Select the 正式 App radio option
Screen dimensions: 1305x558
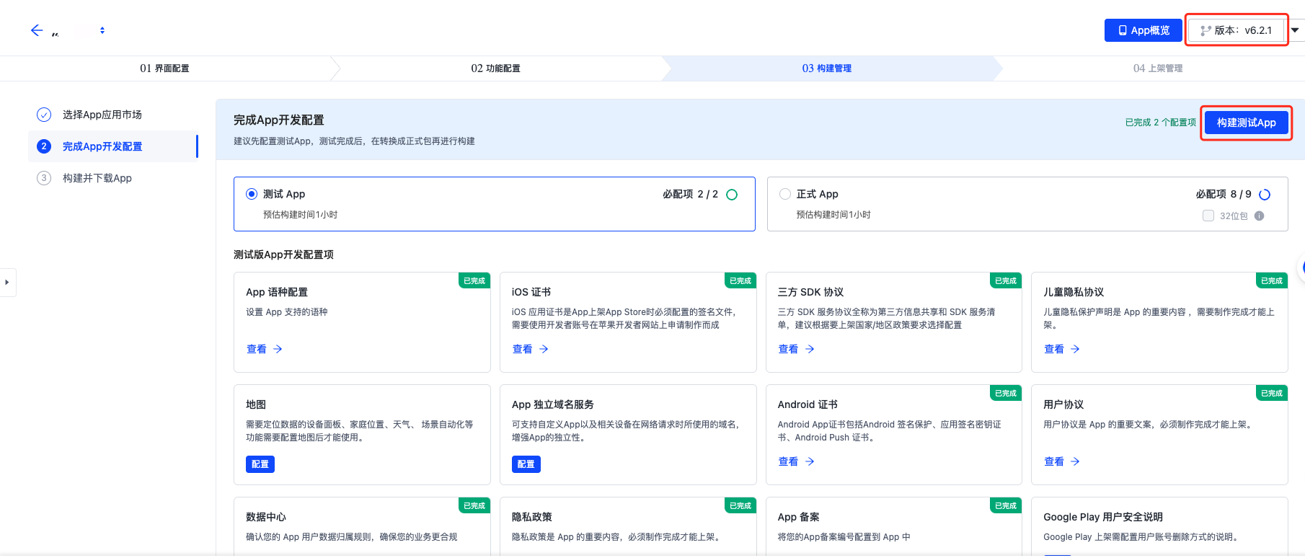click(785, 194)
